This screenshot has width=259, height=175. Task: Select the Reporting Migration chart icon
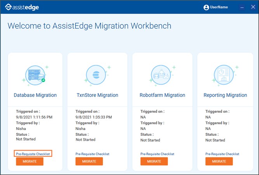pyautogui.click(x=224, y=75)
